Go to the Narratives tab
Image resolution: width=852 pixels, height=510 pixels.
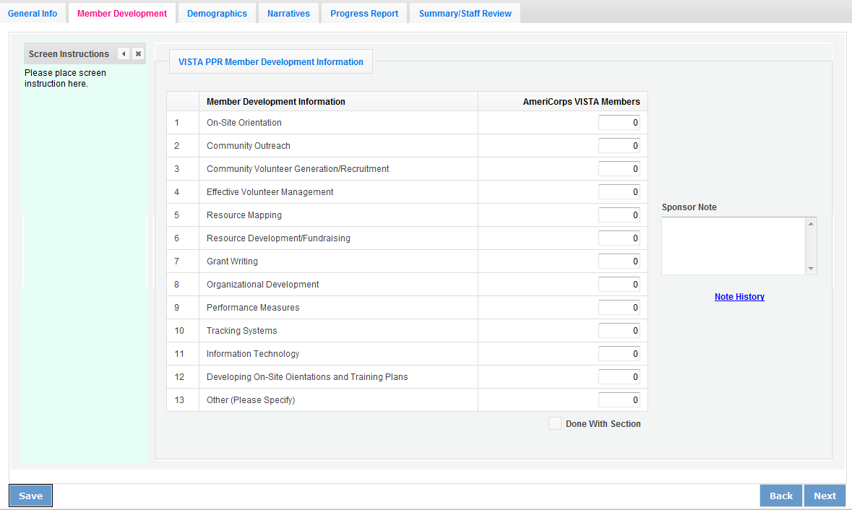(x=288, y=14)
